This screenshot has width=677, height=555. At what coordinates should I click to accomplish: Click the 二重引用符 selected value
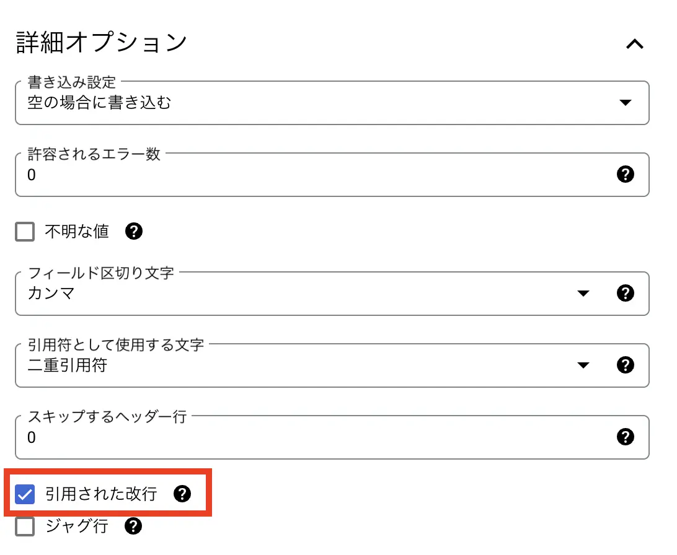68,365
